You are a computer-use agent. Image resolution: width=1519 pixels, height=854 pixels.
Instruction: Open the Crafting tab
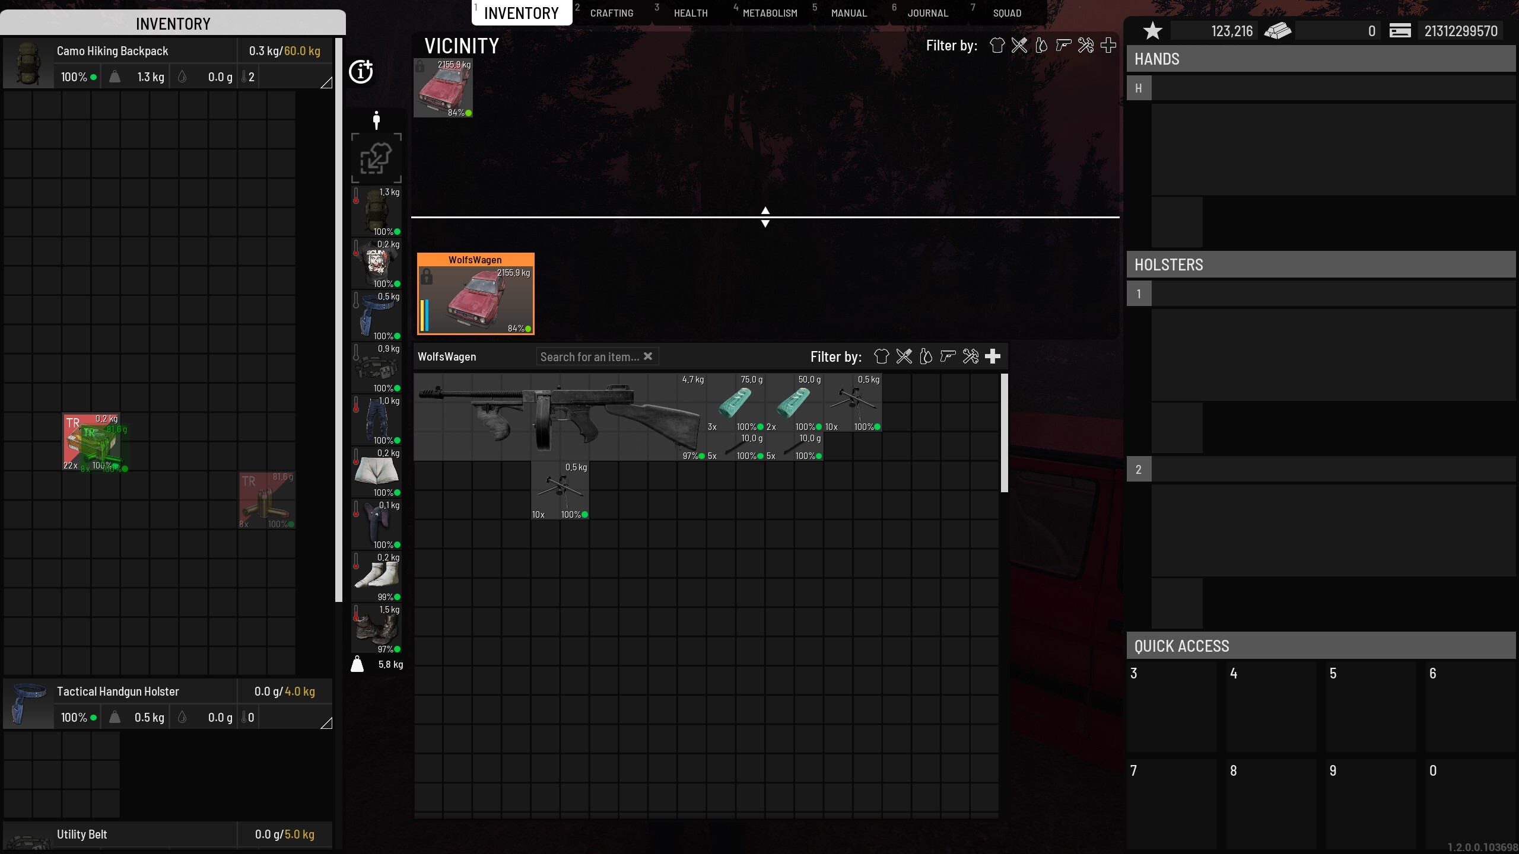coord(611,13)
